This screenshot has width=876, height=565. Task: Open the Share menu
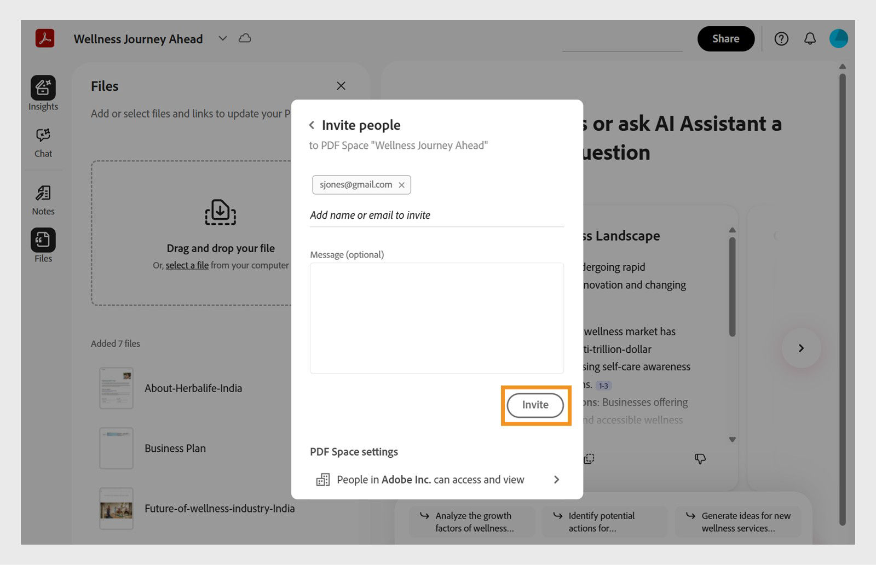click(725, 38)
